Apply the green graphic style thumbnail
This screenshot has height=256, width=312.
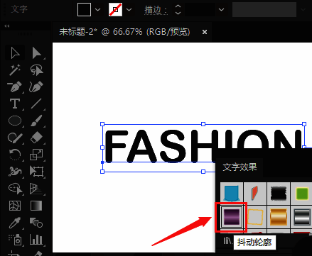[302, 194]
